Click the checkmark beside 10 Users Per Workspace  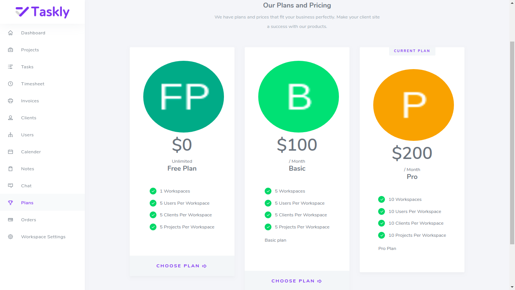point(382,211)
